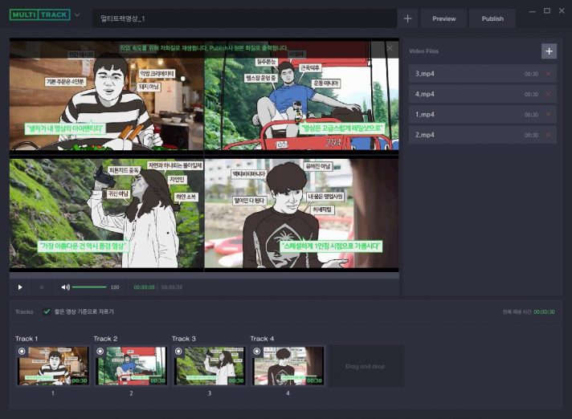
Task: Adjust the green volume slider
Action: pyautogui.click(x=90, y=287)
